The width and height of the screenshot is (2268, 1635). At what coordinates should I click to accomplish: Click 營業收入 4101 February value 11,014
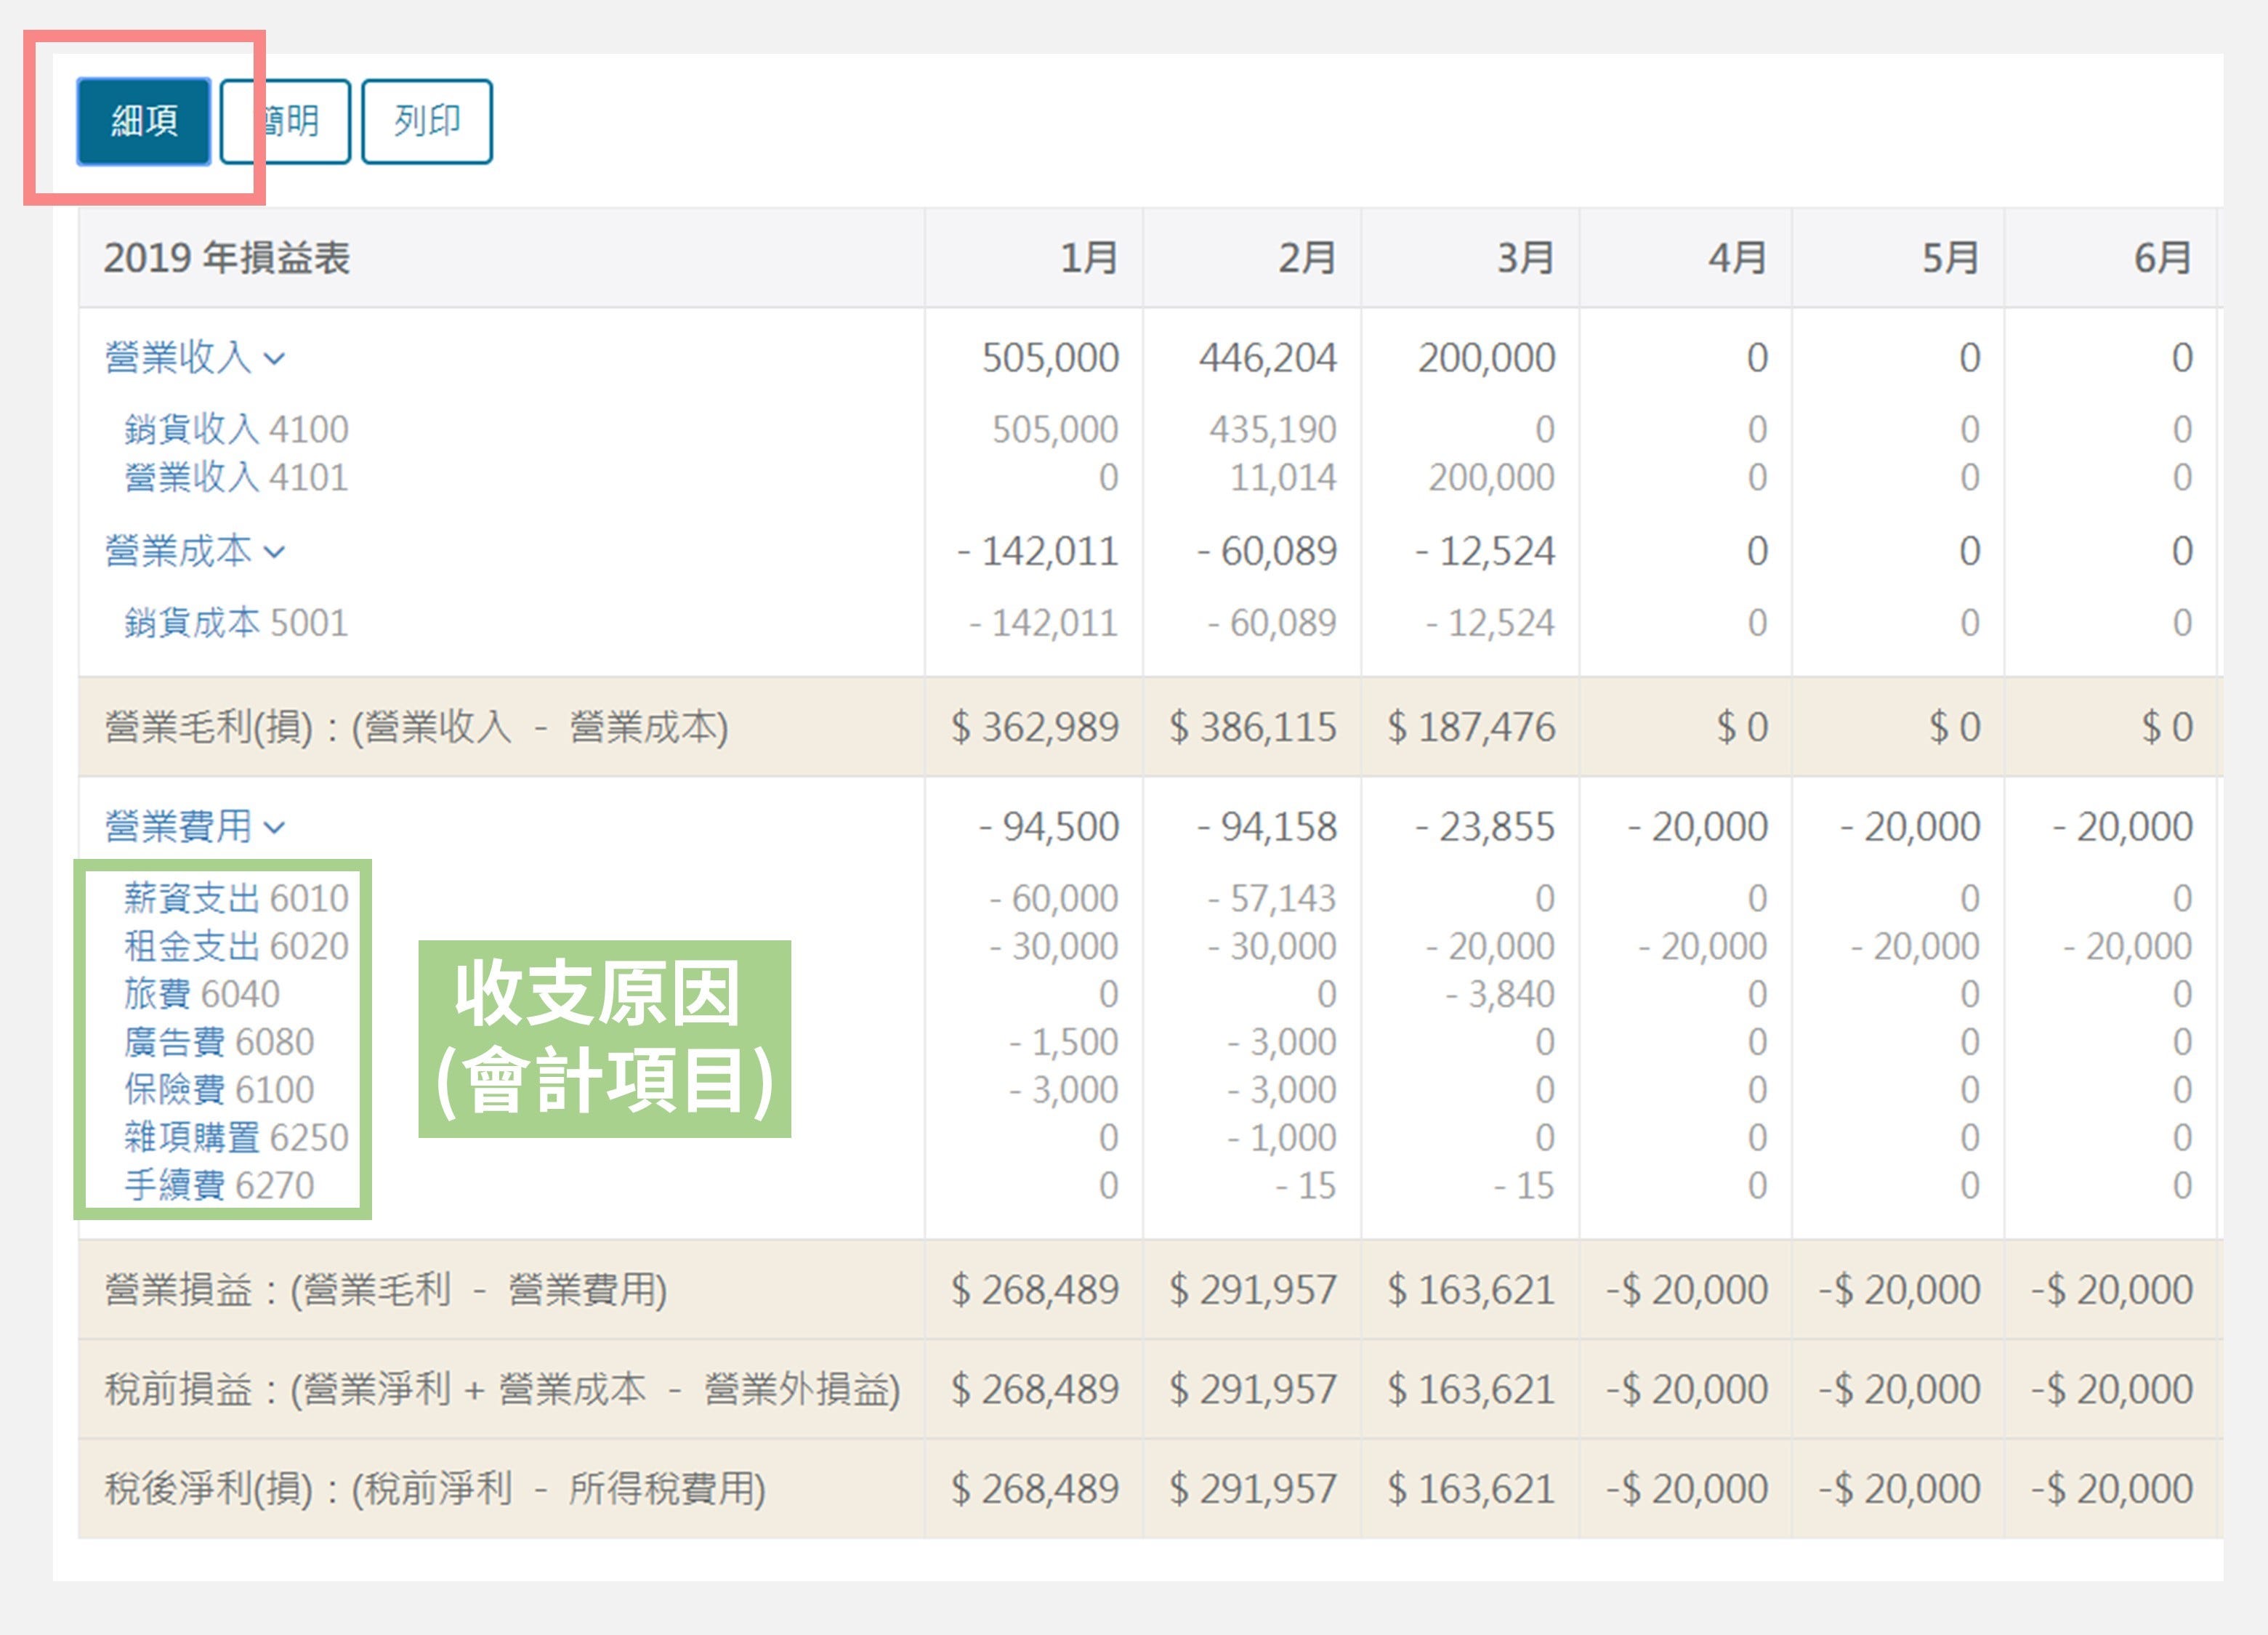tap(1283, 477)
